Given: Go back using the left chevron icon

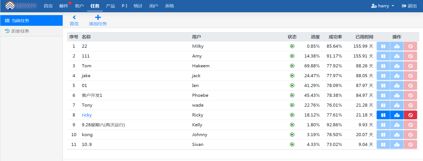Looking at the screenshot, I should pyautogui.click(x=74, y=17).
